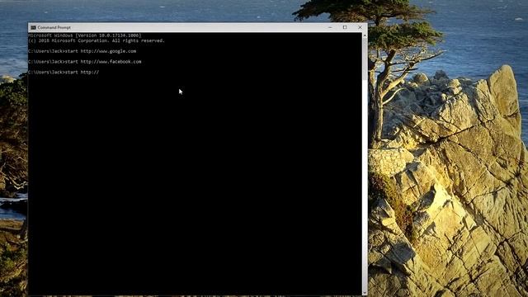Minimize the Command Prompt window

[330, 27]
